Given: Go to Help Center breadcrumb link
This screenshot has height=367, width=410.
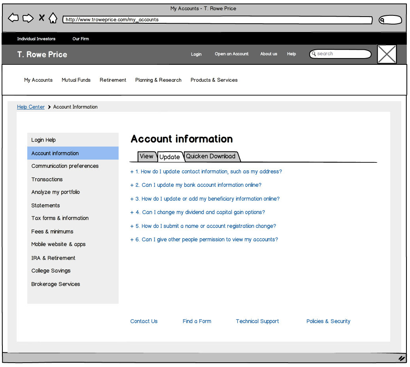Looking at the screenshot, I should click(31, 107).
